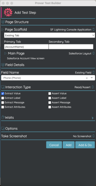Click the Field Details section icon
96x186 pixels.
[3, 65]
